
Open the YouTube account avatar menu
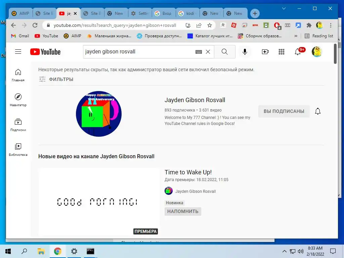click(316, 52)
